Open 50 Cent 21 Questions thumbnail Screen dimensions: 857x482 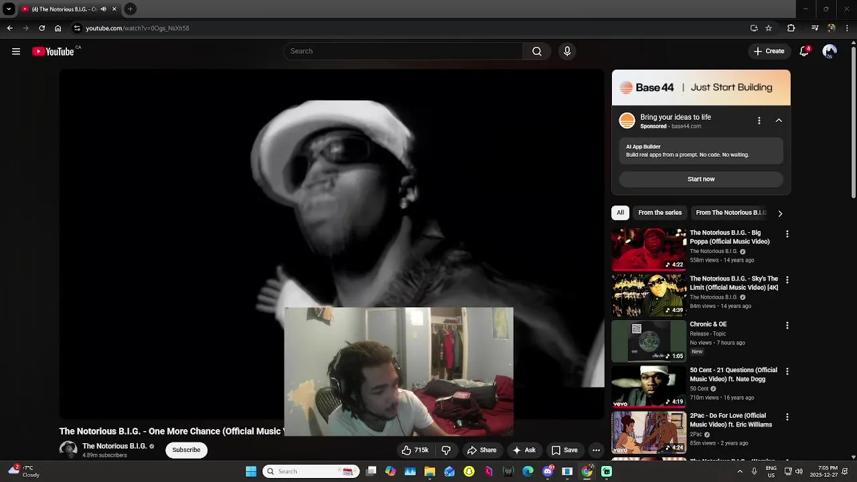point(649,386)
